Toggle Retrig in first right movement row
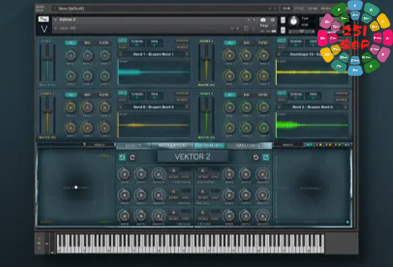Screen dimensions: 393x267 tap(203, 177)
